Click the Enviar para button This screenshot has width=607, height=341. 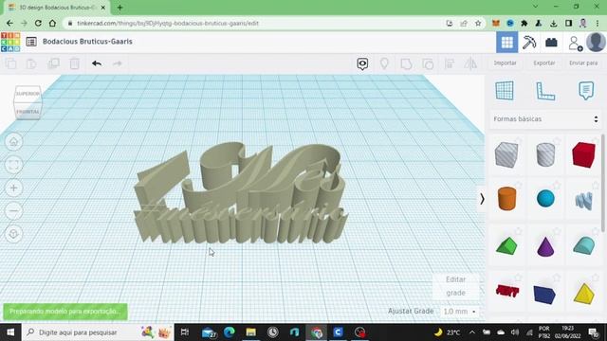click(x=583, y=63)
